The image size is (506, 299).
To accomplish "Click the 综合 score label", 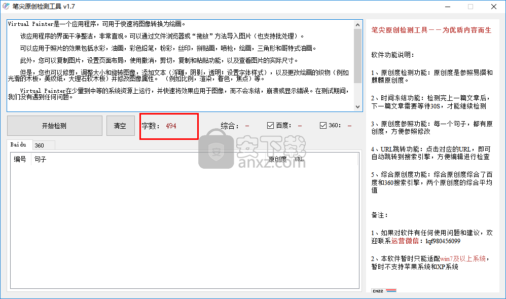I will [x=230, y=126].
